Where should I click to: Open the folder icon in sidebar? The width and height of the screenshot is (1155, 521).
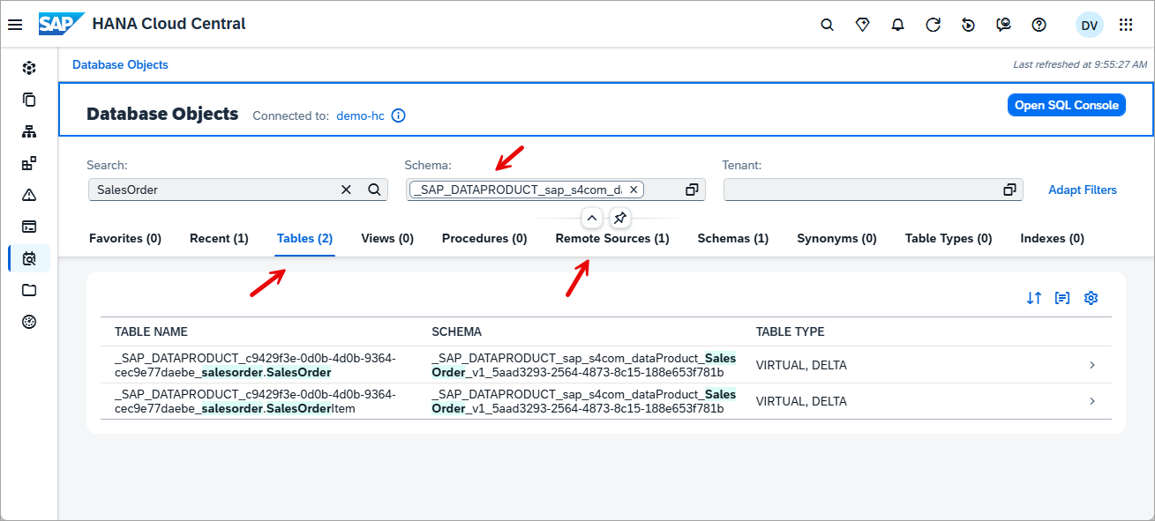click(x=29, y=290)
